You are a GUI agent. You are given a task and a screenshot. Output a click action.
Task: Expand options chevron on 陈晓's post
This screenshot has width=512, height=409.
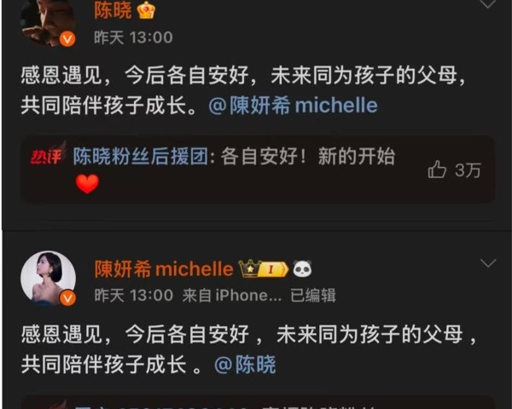pos(487,4)
